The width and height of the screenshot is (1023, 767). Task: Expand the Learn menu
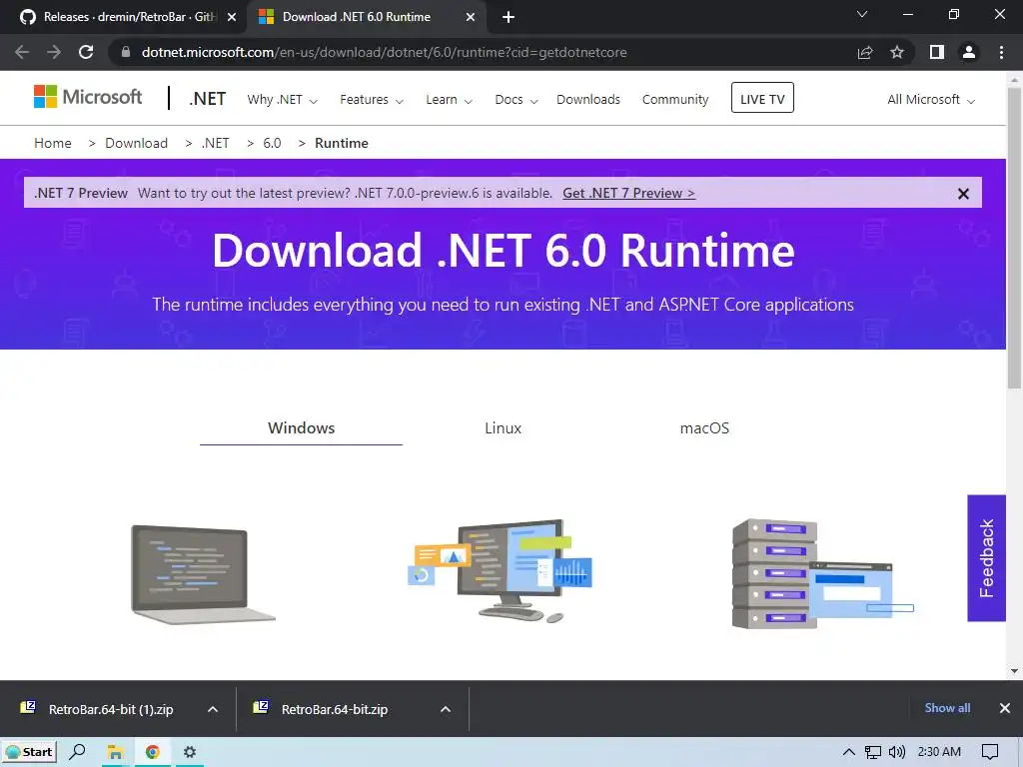point(449,100)
